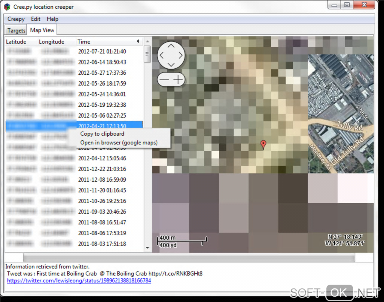Viewport: 384px width, 302px height.
Task: Click the 400 m map scale bar
Action: click(182, 241)
